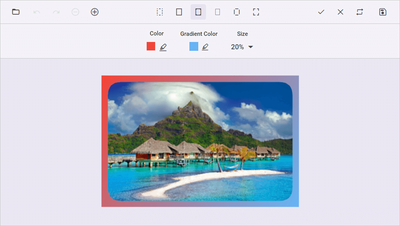This screenshot has width=400, height=226.
Task: Click the framed island image preview
Action: [200, 141]
